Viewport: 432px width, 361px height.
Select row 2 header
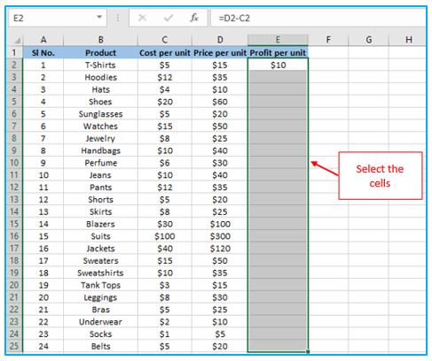[x=14, y=65]
